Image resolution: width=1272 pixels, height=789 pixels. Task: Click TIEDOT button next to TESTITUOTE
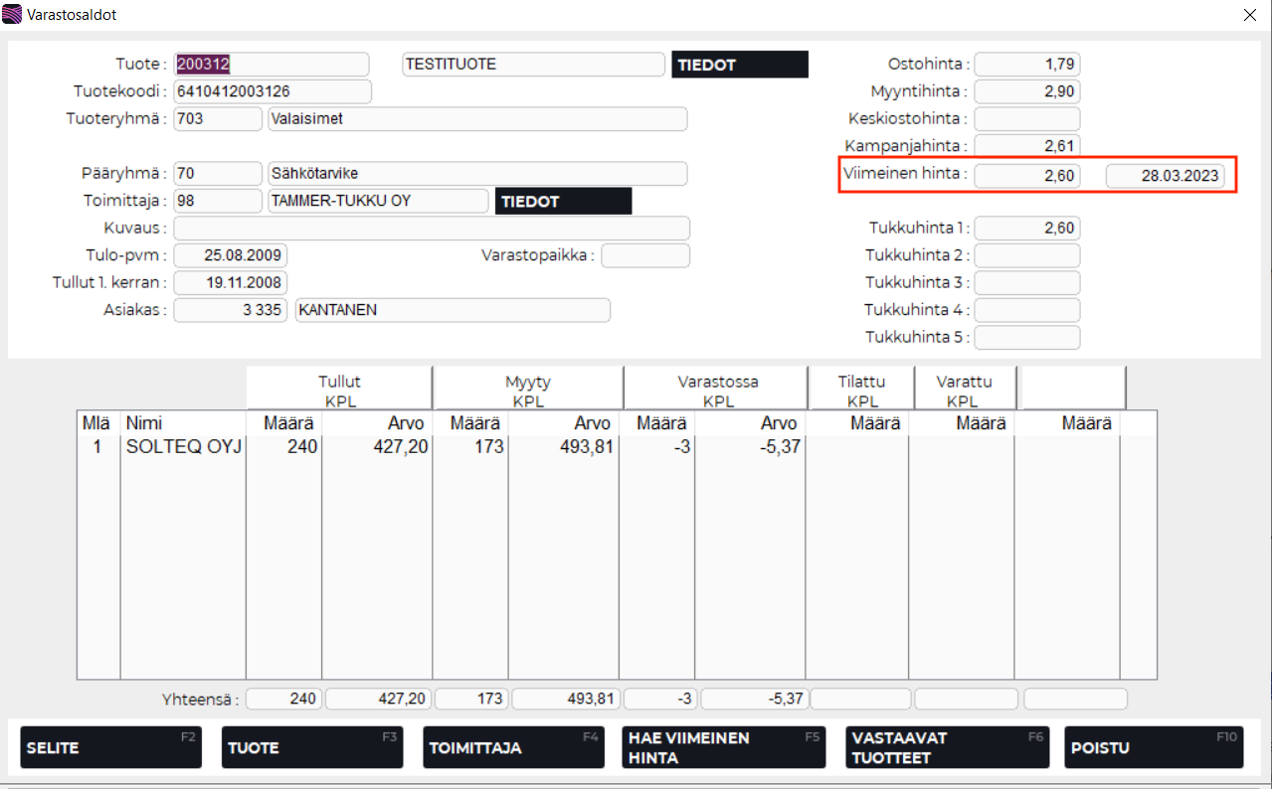coord(739,65)
